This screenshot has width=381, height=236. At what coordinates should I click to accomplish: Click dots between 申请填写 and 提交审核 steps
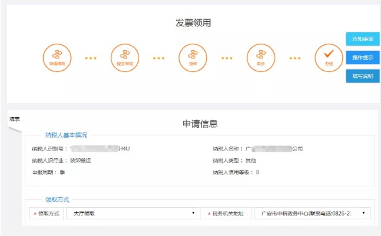coord(91,58)
